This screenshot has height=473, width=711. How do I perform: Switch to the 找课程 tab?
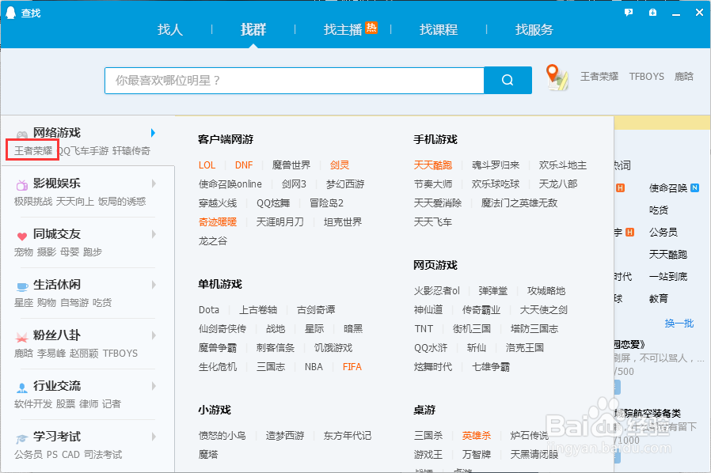439,30
